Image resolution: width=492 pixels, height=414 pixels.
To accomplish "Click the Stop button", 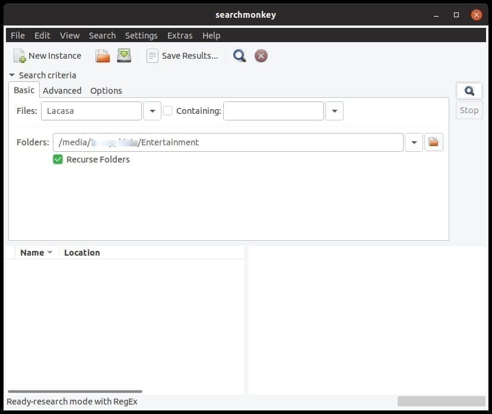I will (469, 110).
